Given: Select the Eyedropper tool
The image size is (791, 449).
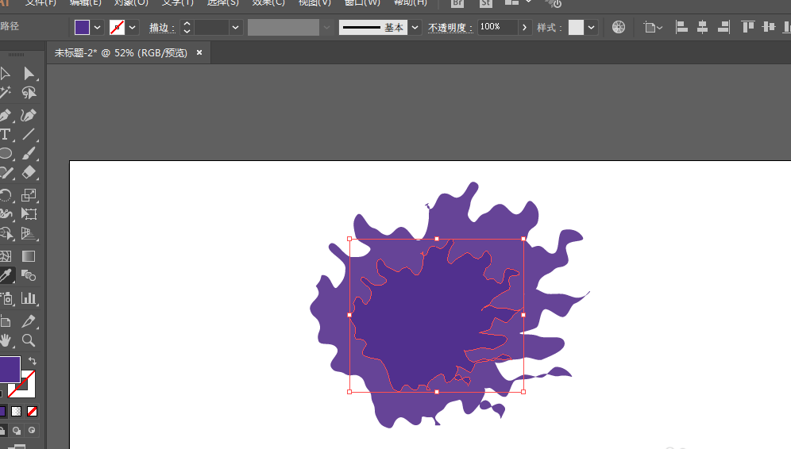Looking at the screenshot, I should [6, 275].
